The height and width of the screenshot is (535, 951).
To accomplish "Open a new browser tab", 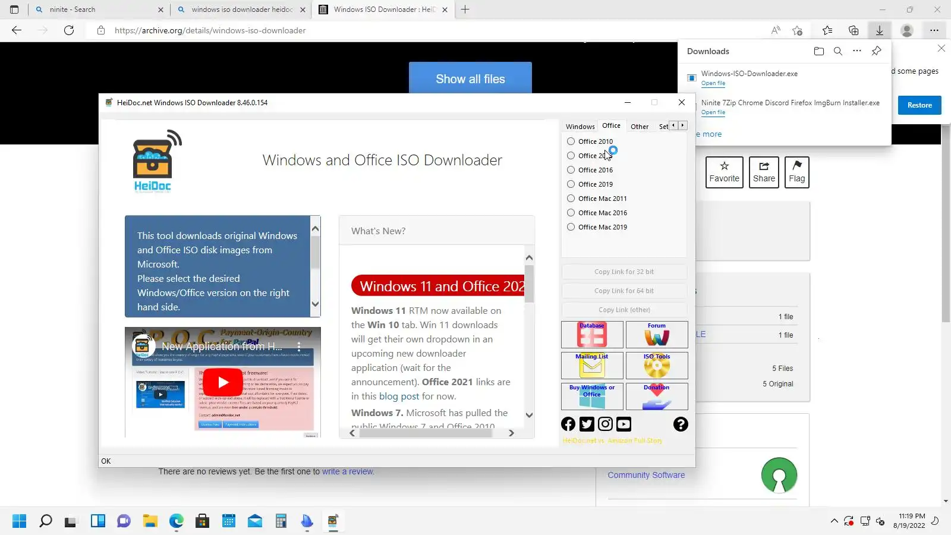I will [x=465, y=10].
